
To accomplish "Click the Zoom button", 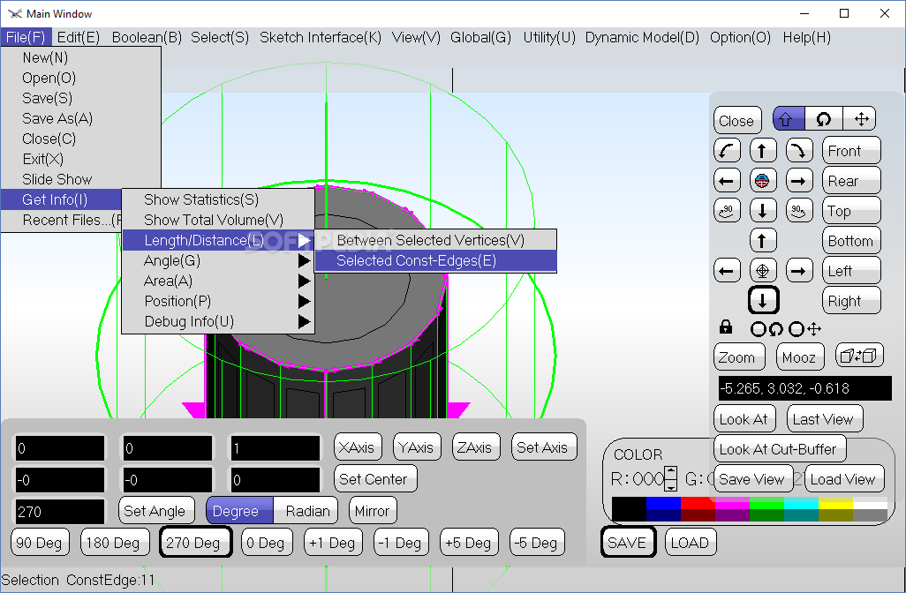I will 739,357.
